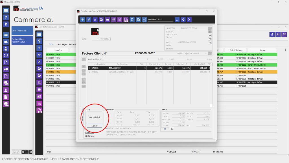This screenshot has height=163, width=289.
Task: Click the ellipsis button next to invoice number field
Action: 177,20
